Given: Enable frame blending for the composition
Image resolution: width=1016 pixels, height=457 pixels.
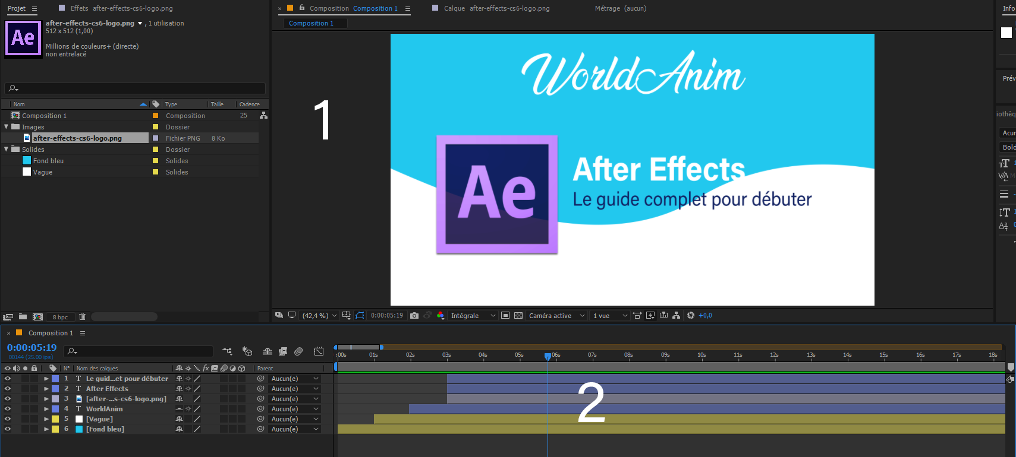Looking at the screenshot, I should pyautogui.click(x=283, y=351).
